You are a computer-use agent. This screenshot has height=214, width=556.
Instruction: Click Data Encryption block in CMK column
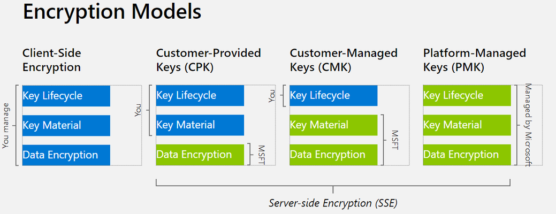pyautogui.click(x=333, y=155)
